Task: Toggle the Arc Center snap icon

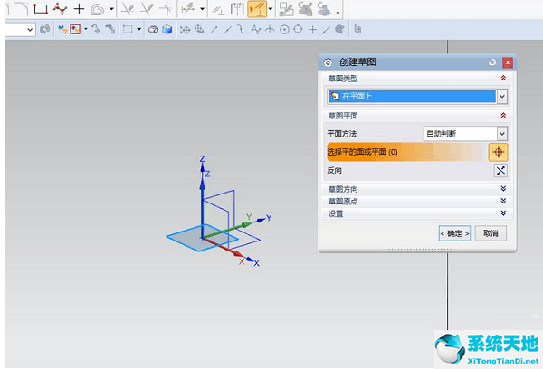Action: [x=284, y=30]
